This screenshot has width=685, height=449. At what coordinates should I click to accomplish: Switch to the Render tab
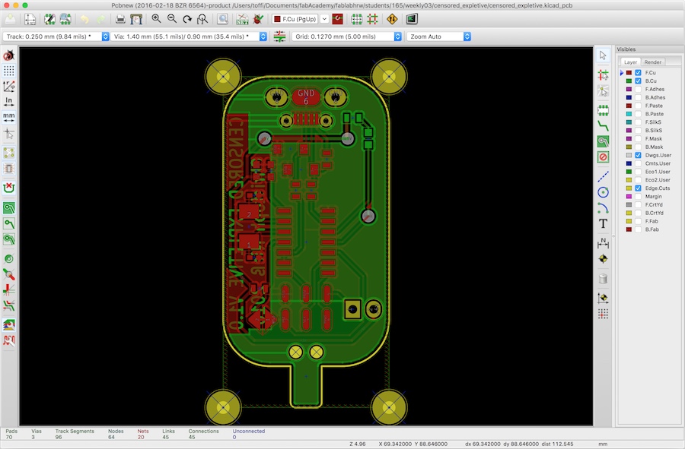(x=653, y=62)
